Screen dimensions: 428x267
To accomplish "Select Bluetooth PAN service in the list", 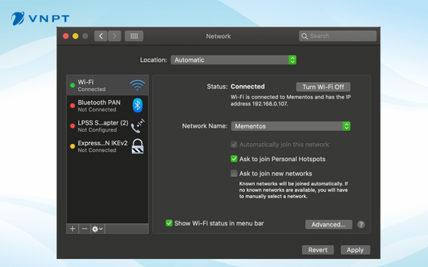I will click(x=108, y=106).
